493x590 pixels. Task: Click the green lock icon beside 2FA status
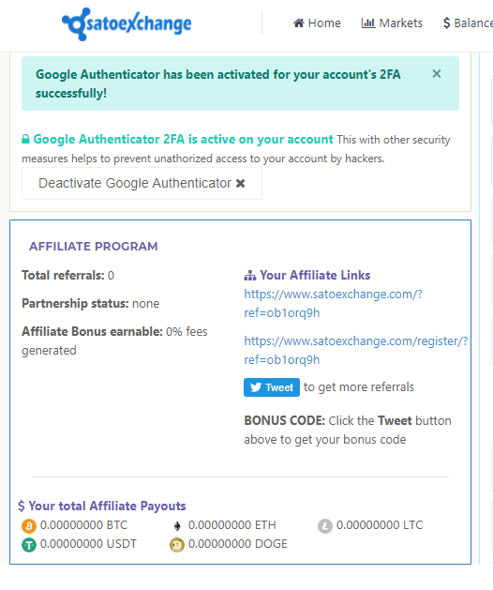(25, 139)
